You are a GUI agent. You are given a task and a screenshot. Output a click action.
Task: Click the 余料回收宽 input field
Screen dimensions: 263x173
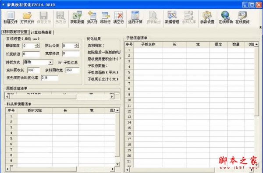click(x=72, y=70)
